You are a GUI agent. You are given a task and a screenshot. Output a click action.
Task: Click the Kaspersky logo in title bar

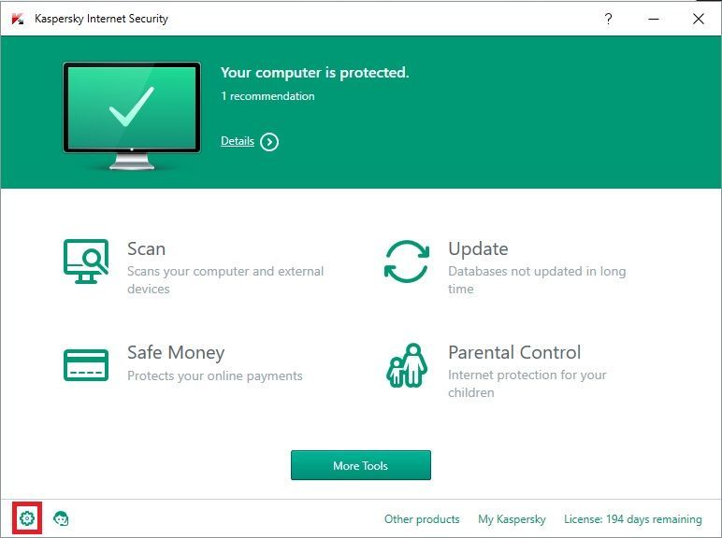tap(18, 19)
